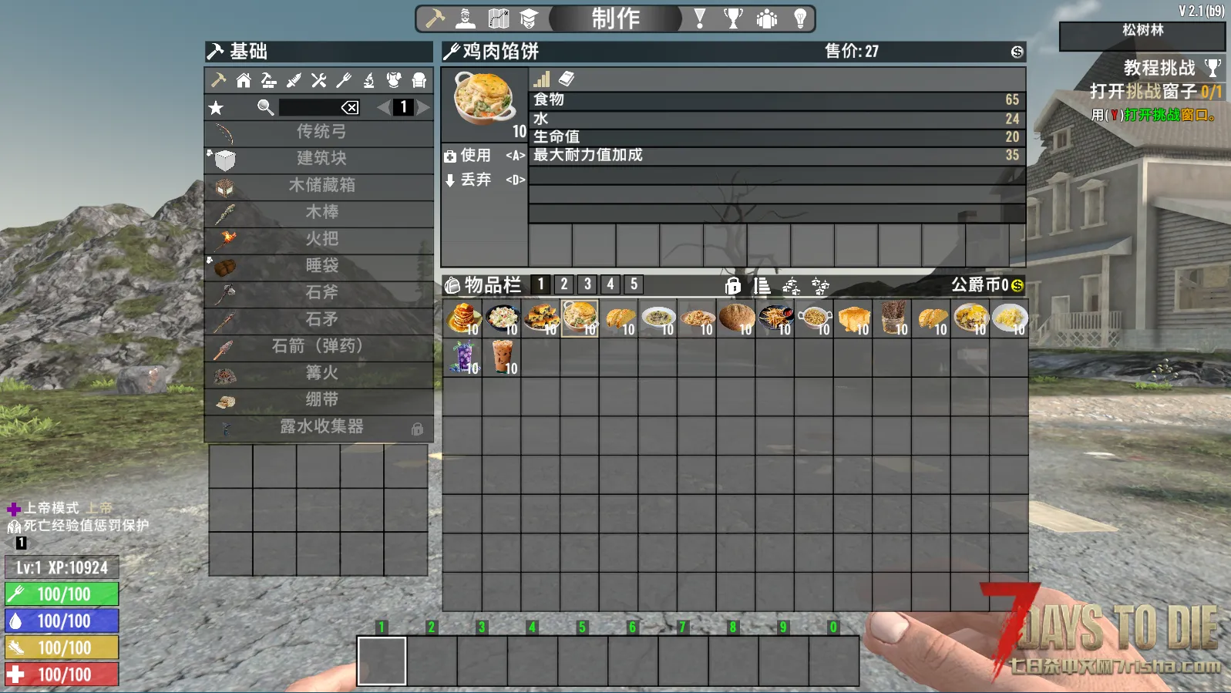
Task: Switch to inventory page 3
Action: click(x=587, y=284)
